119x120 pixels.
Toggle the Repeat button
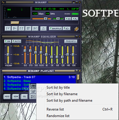pyautogui.click(x=66, y=28)
